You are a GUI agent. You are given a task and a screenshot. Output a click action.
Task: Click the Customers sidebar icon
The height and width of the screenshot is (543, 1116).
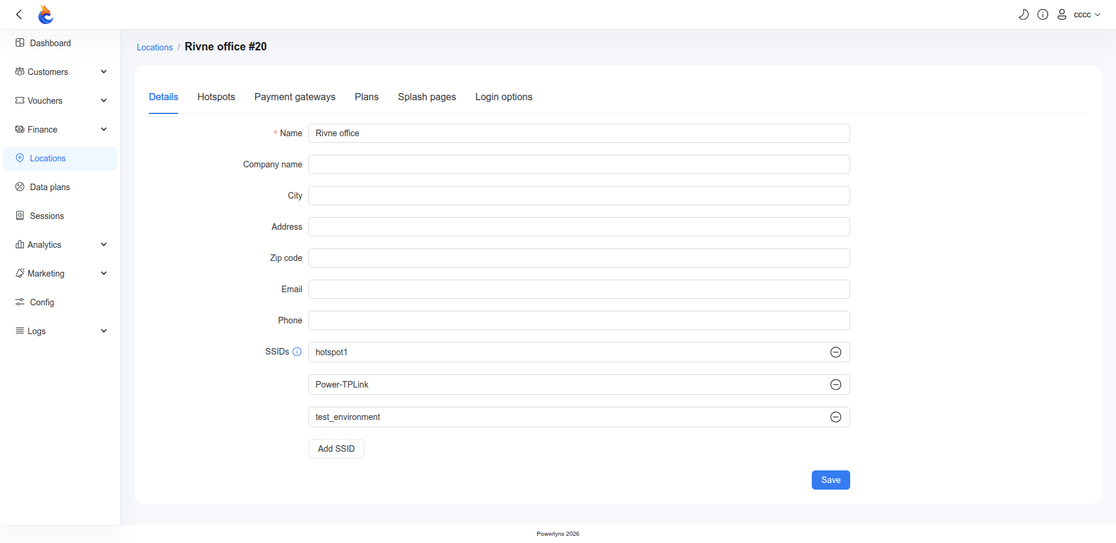click(20, 71)
